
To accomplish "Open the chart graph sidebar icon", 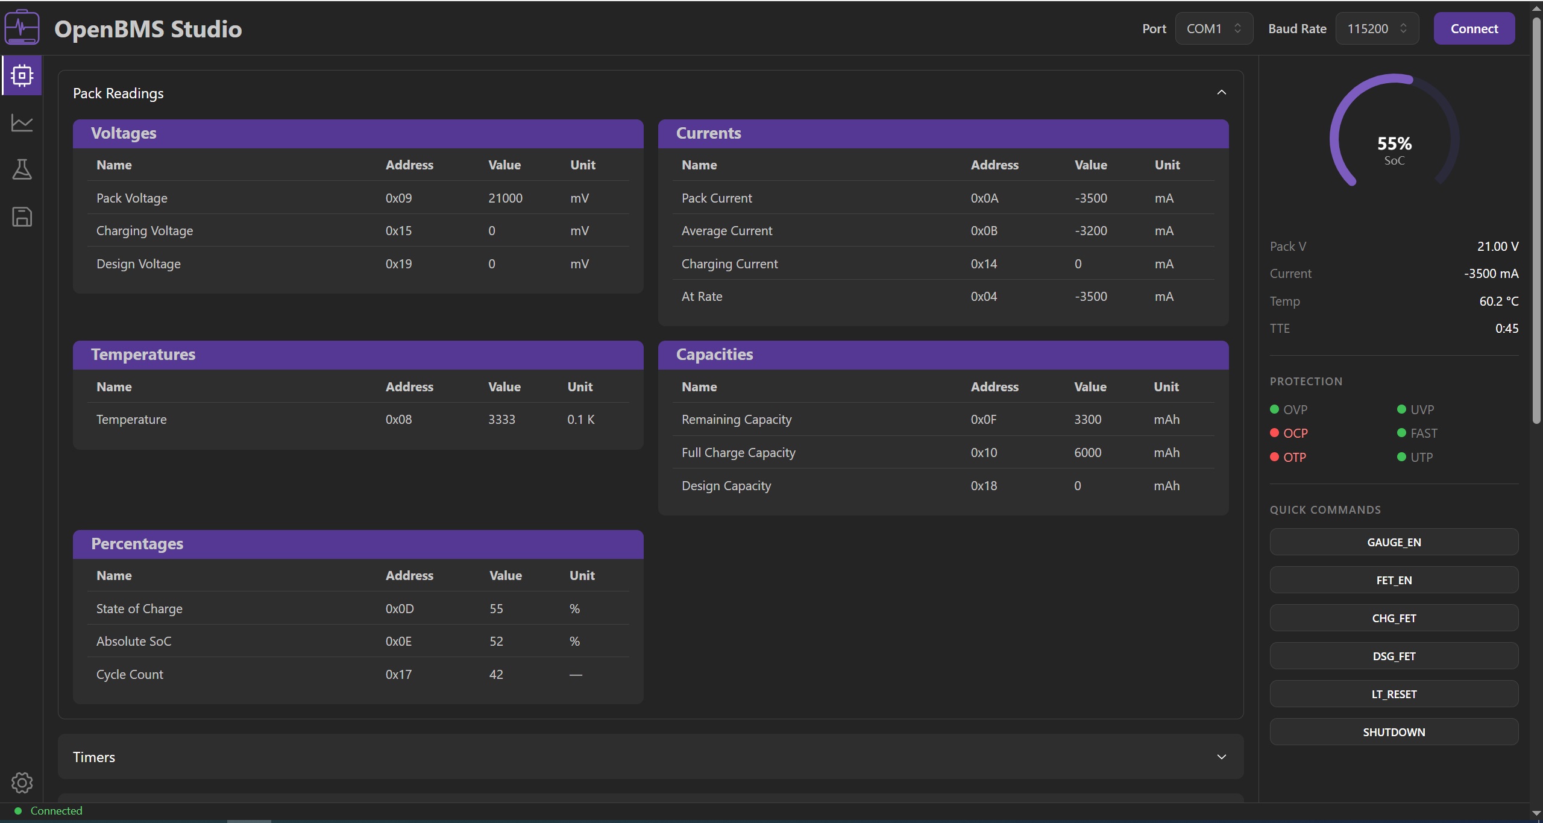I will point(22,122).
